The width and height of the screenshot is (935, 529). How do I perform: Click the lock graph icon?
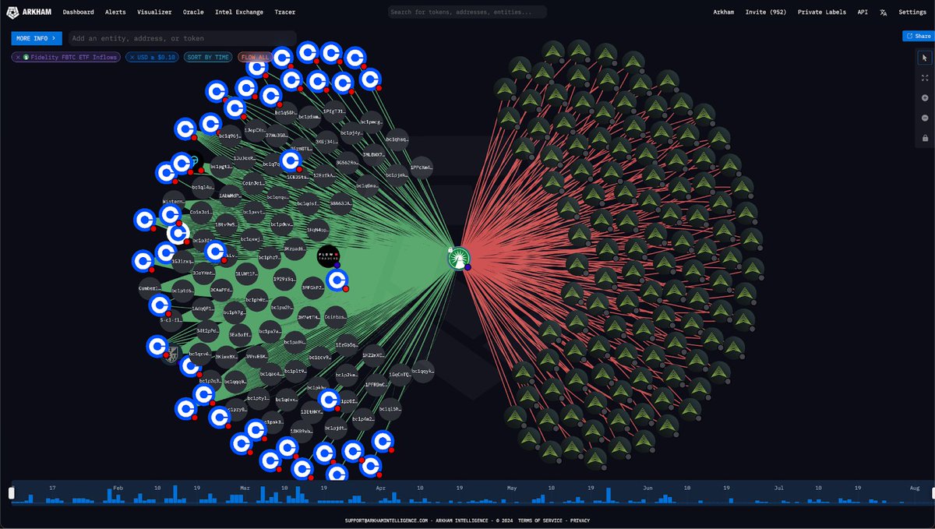(x=925, y=138)
